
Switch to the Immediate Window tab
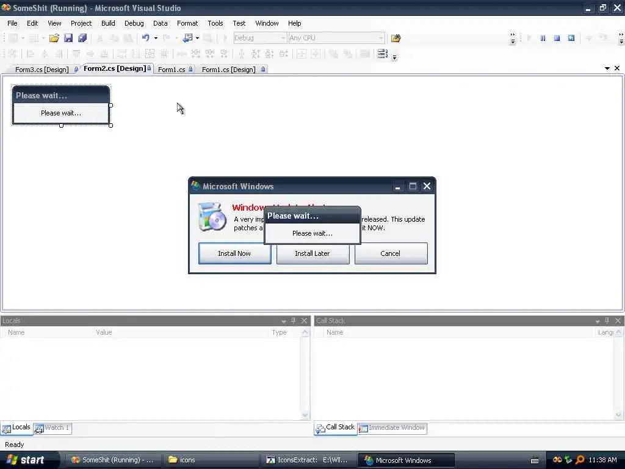pos(392,428)
